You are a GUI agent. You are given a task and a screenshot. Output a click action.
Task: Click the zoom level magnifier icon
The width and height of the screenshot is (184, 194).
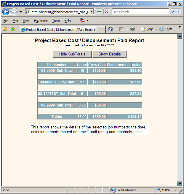[x=159, y=190]
